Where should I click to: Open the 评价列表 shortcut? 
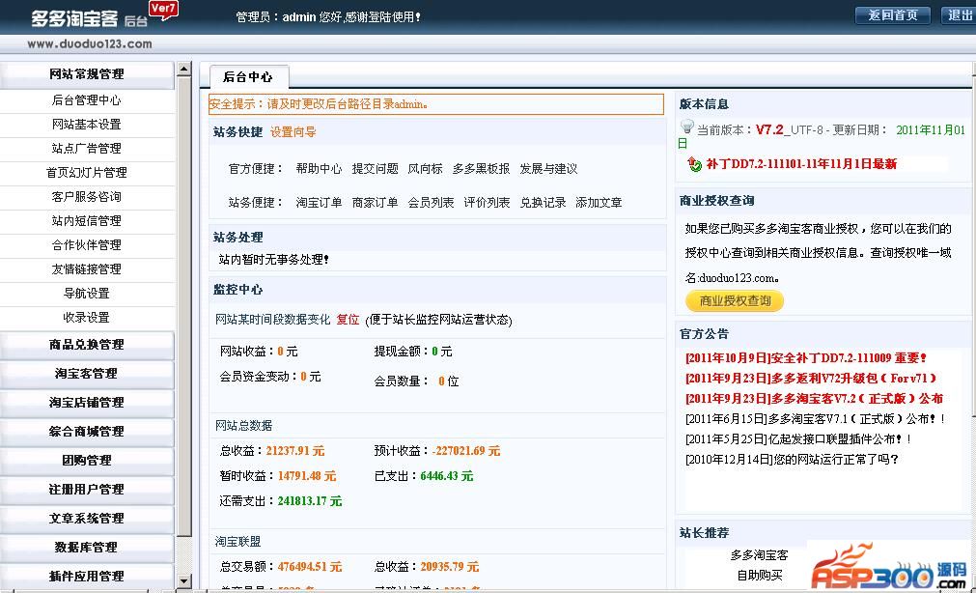[487, 203]
